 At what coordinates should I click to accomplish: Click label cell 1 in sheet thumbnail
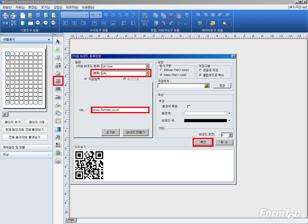7,54
